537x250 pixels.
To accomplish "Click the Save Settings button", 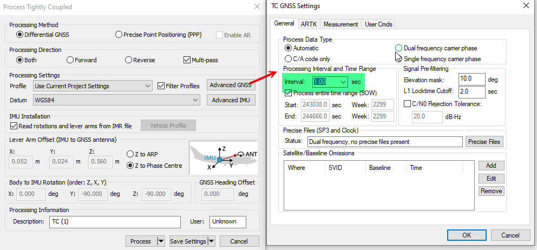I will pyautogui.click(x=188, y=241).
